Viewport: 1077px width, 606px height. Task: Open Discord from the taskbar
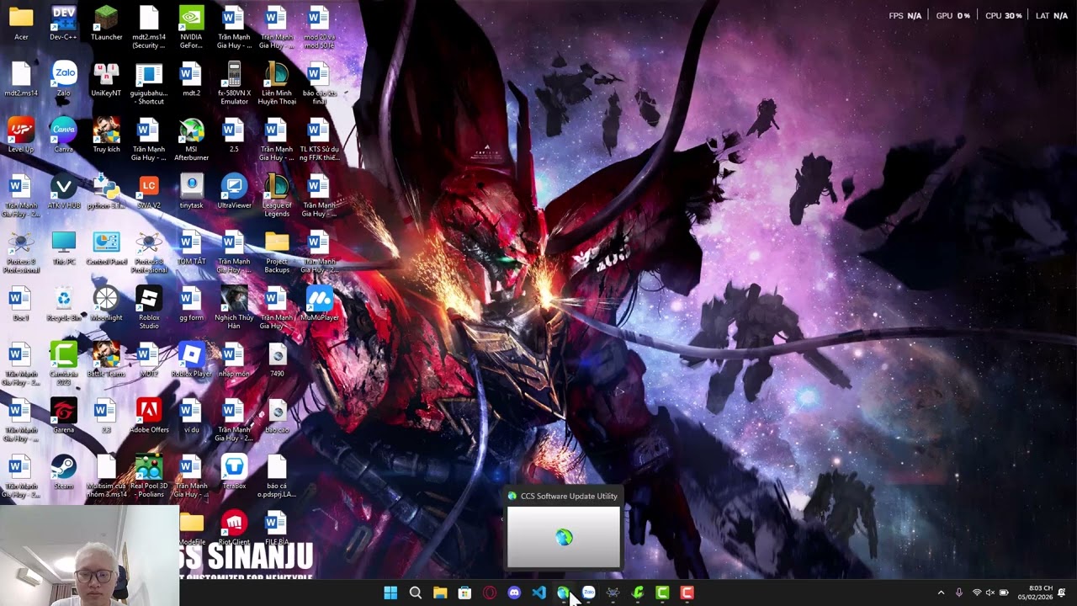[514, 593]
